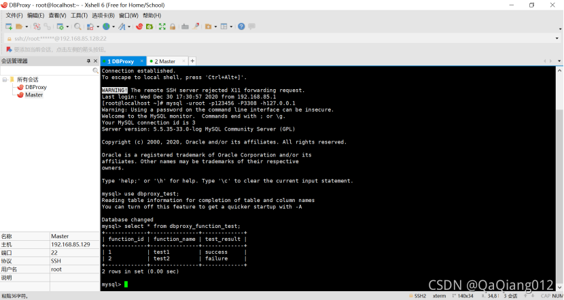This screenshot has width=564, height=300.
Task: Click the toolbar overflow arrow
Action: 560,29
